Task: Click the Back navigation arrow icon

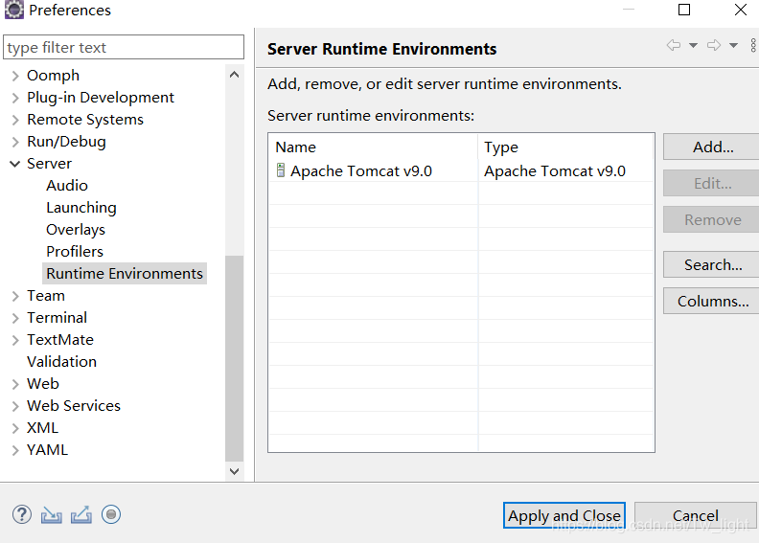Action: tap(674, 45)
